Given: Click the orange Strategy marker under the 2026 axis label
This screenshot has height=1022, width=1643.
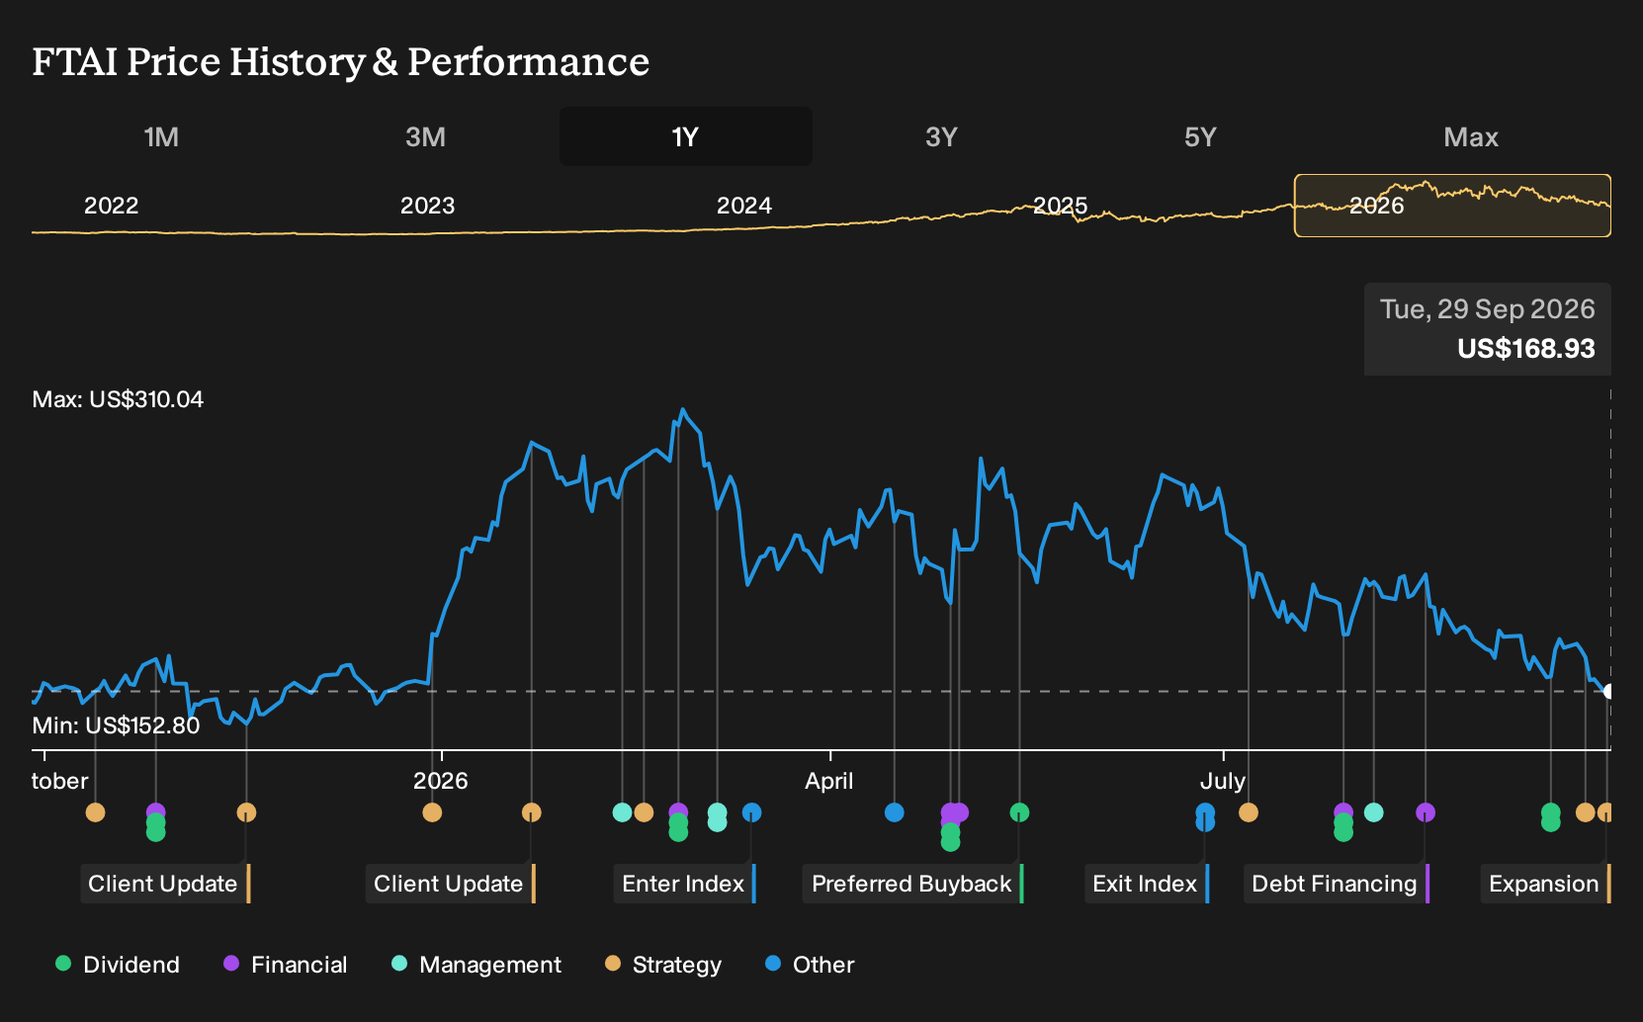Looking at the screenshot, I should [x=432, y=812].
